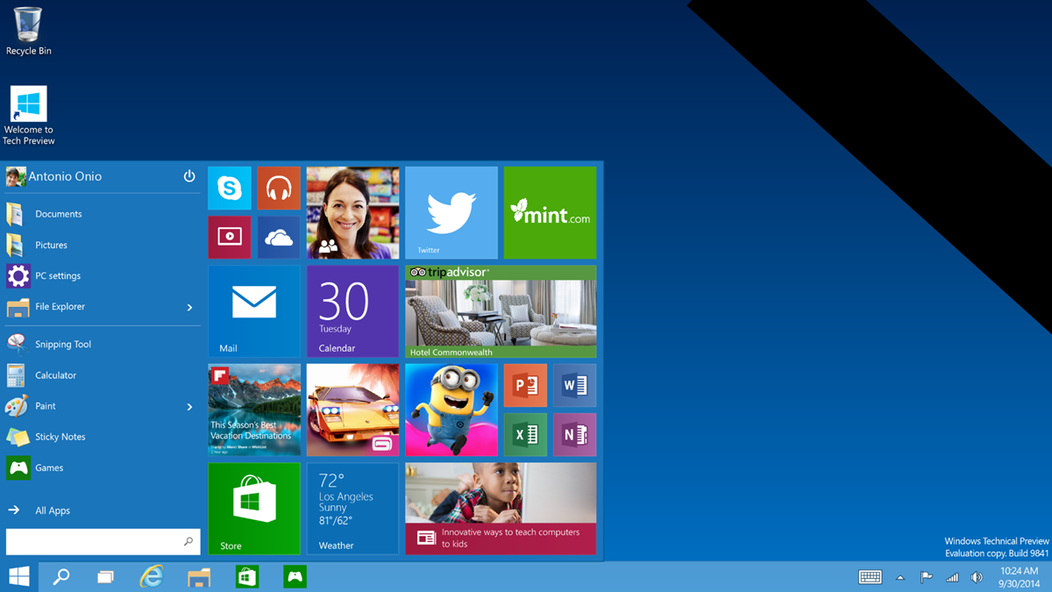Click the volume speaker tray icon
This screenshot has width=1052, height=592.
[977, 577]
